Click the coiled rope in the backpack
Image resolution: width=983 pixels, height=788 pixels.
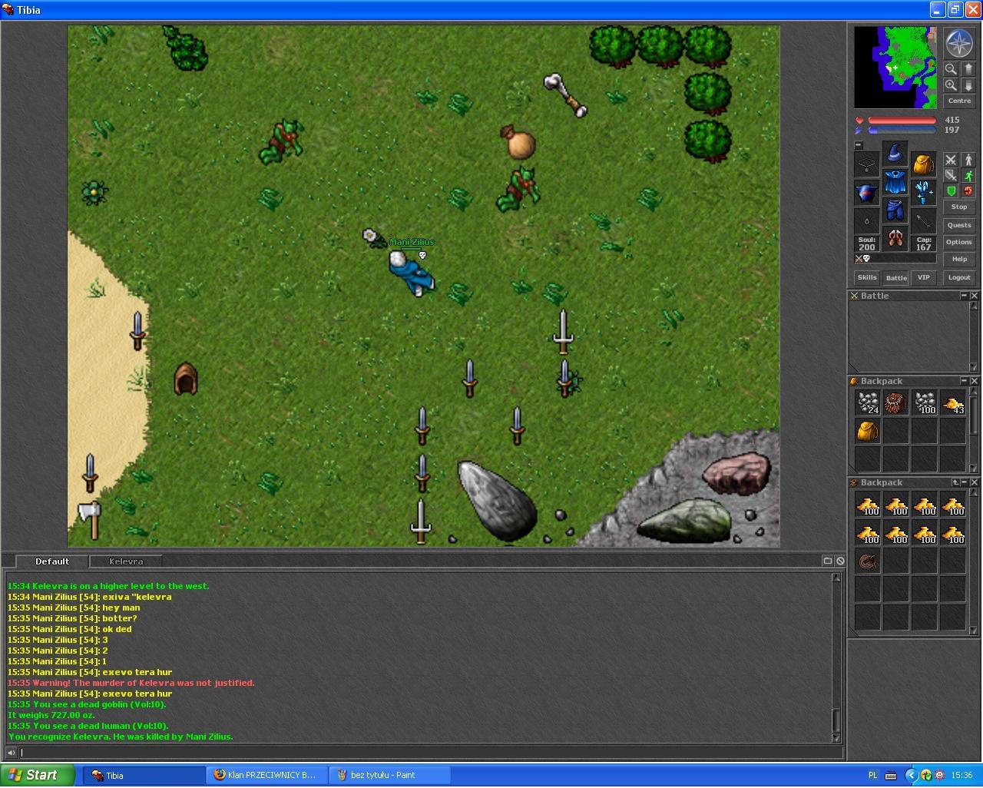coord(868,561)
